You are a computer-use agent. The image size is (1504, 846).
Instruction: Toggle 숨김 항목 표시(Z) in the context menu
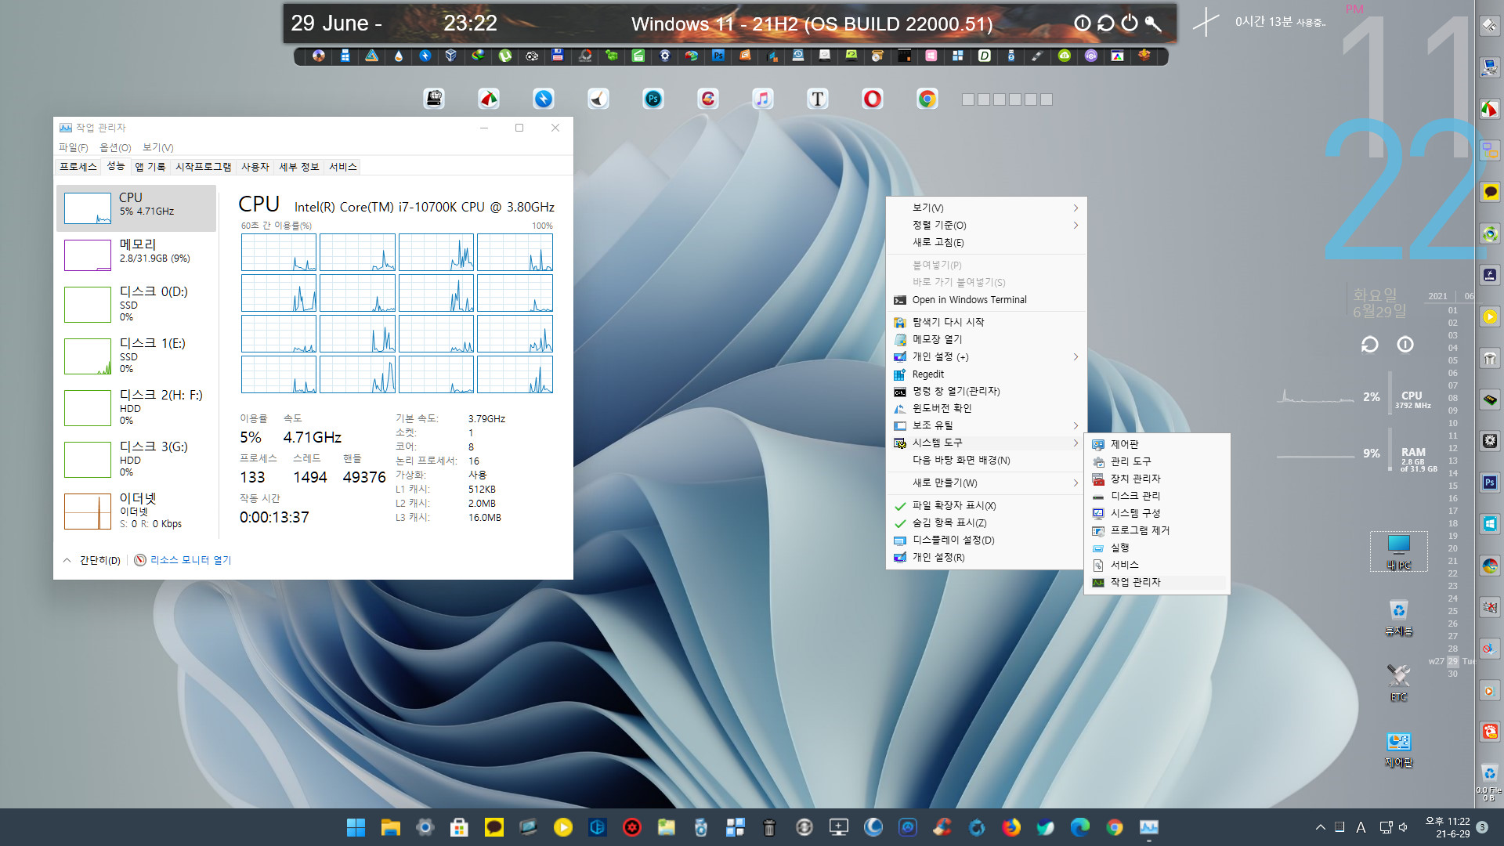pyautogui.click(x=985, y=523)
